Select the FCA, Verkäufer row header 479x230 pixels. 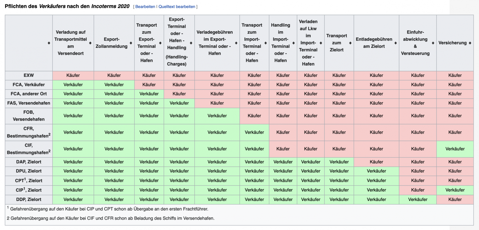pos(29,85)
